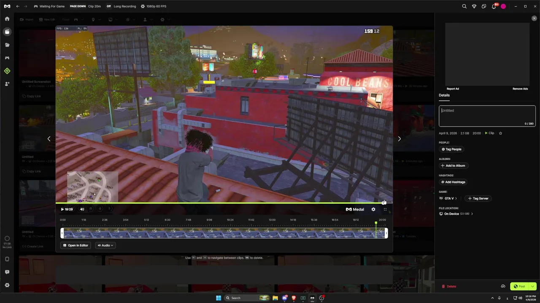Screen dimensions: 540x303
Task: Open the green diamond icon in left sidebar
Action: (7, 71)
